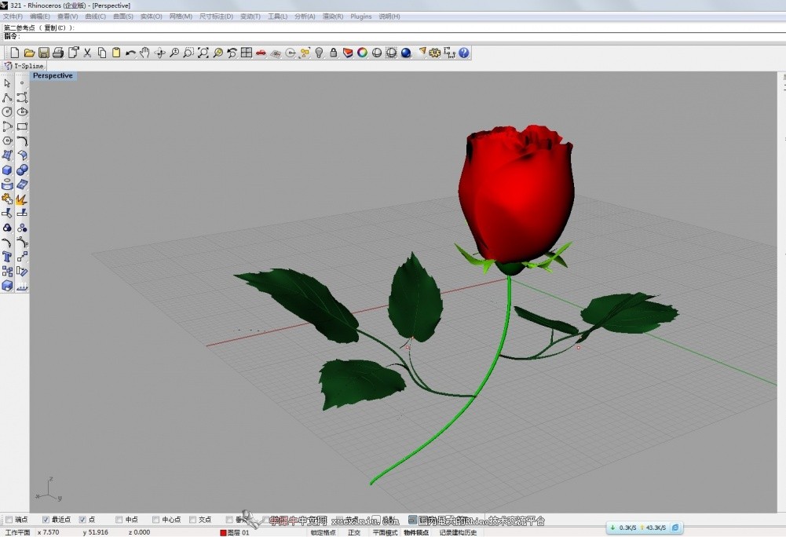The width and height of the screenshot is (786, 537).
Task: Enable the 端点 end snap checkbox
Action: coord(9,520)
